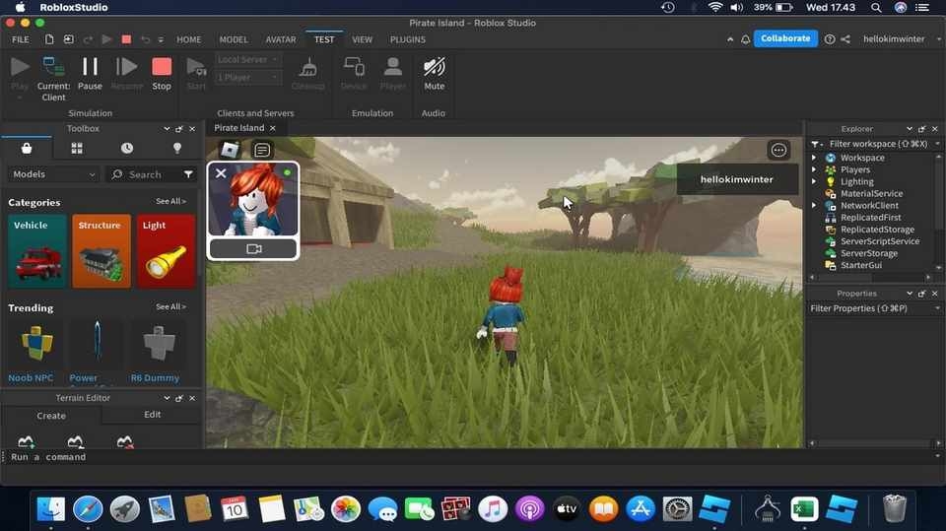Expand the Workspace tree node
The image size is (946, 531).
814,158
